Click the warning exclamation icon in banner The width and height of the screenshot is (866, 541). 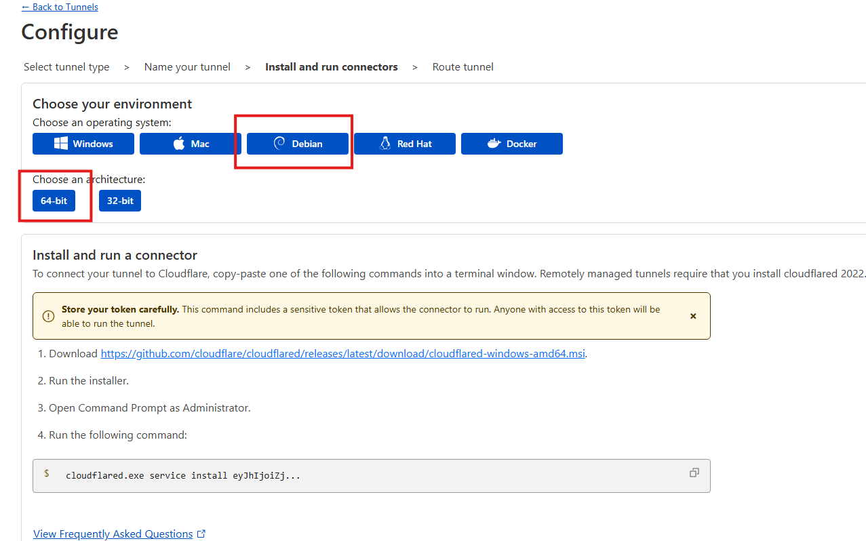click(x=48, y=316)
